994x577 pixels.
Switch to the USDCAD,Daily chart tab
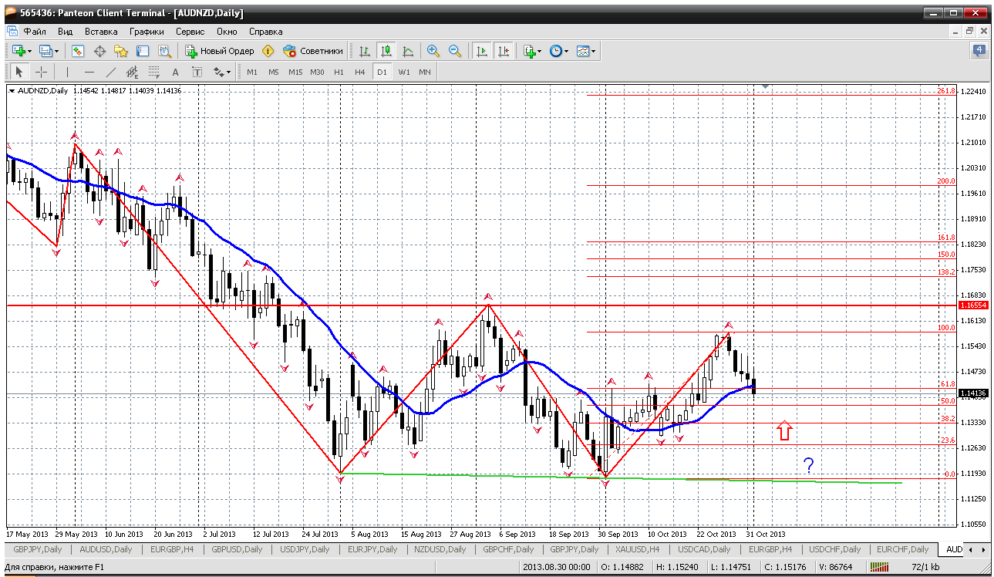coord(703,549)
